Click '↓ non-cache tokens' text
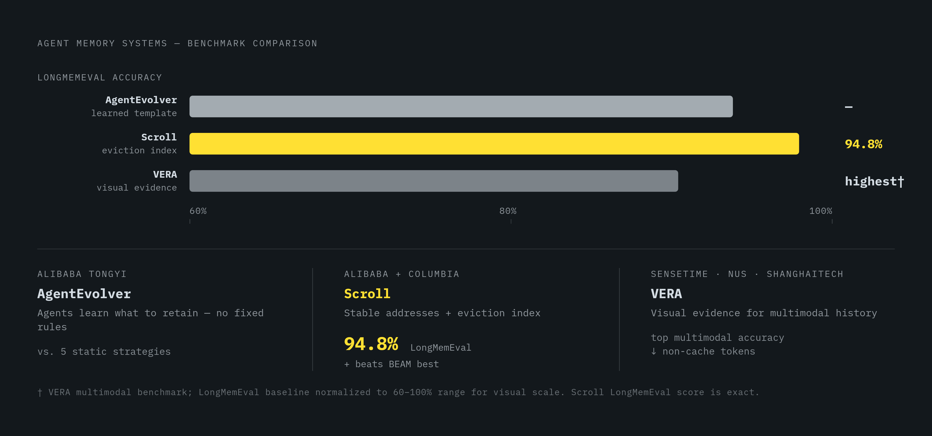 click(x=703, y=351)
